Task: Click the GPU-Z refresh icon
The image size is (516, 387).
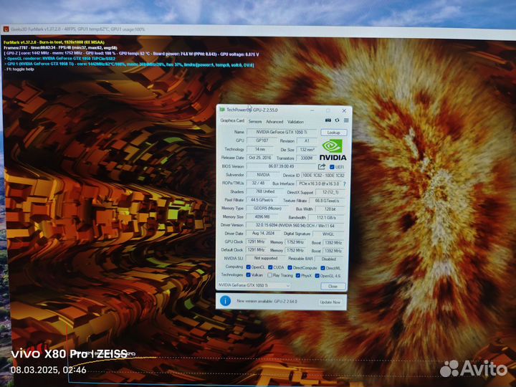Action: click(337, 120)
